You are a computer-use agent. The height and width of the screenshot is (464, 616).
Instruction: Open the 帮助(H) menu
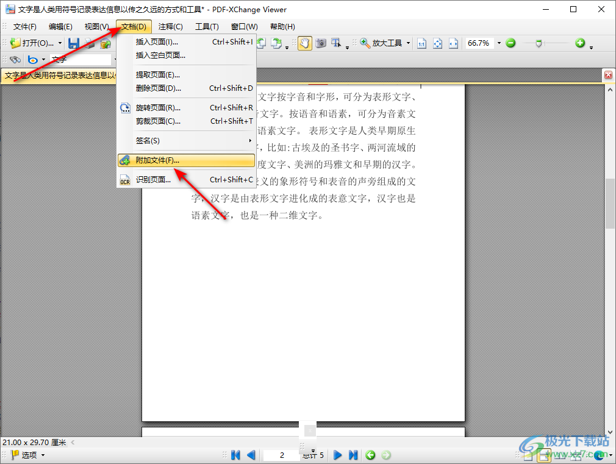click(x=282, y=27)
